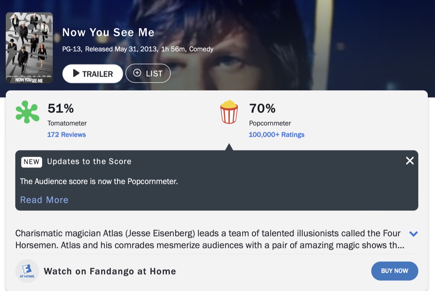Add the movie to a list
435x291 pixels.
148,73
